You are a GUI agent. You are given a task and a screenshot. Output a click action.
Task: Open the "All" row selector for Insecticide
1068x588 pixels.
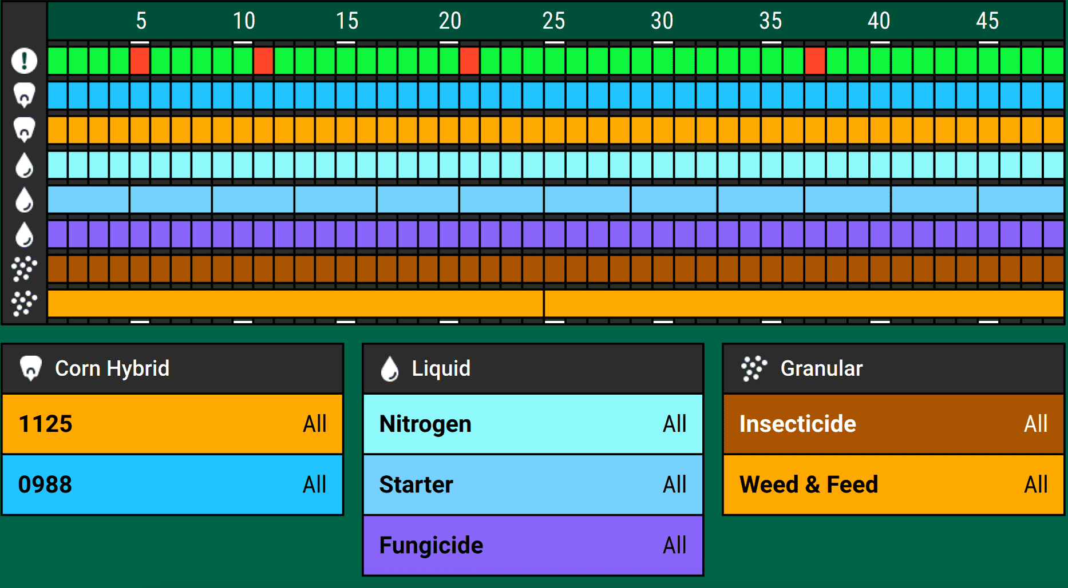[1035, 424]
